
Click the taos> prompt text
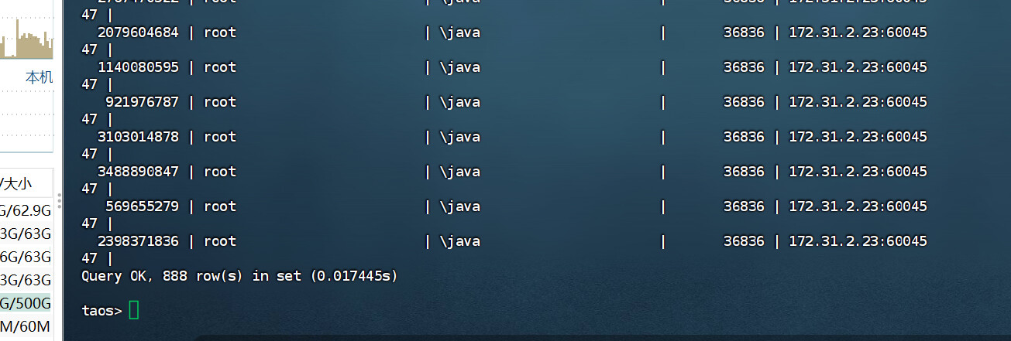(101, 311)
